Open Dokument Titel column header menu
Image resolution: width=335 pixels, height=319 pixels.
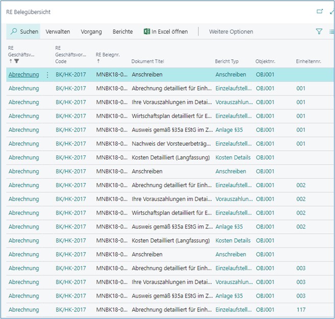click(x=147, y=61)
